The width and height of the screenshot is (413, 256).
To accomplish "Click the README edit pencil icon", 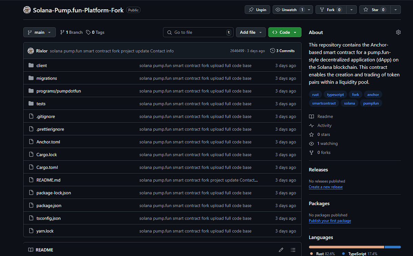I will [281, 250].
